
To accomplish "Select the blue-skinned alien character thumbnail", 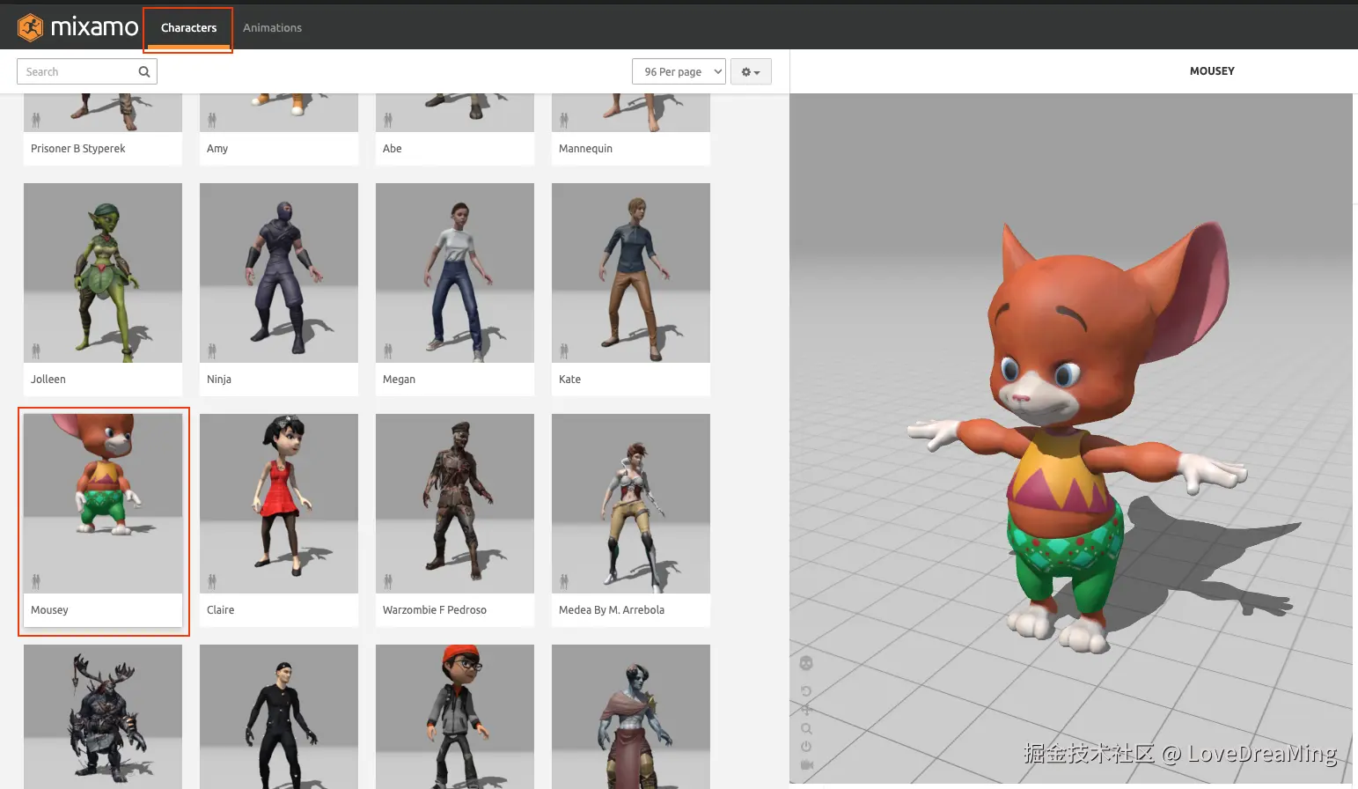I will 631,717.
